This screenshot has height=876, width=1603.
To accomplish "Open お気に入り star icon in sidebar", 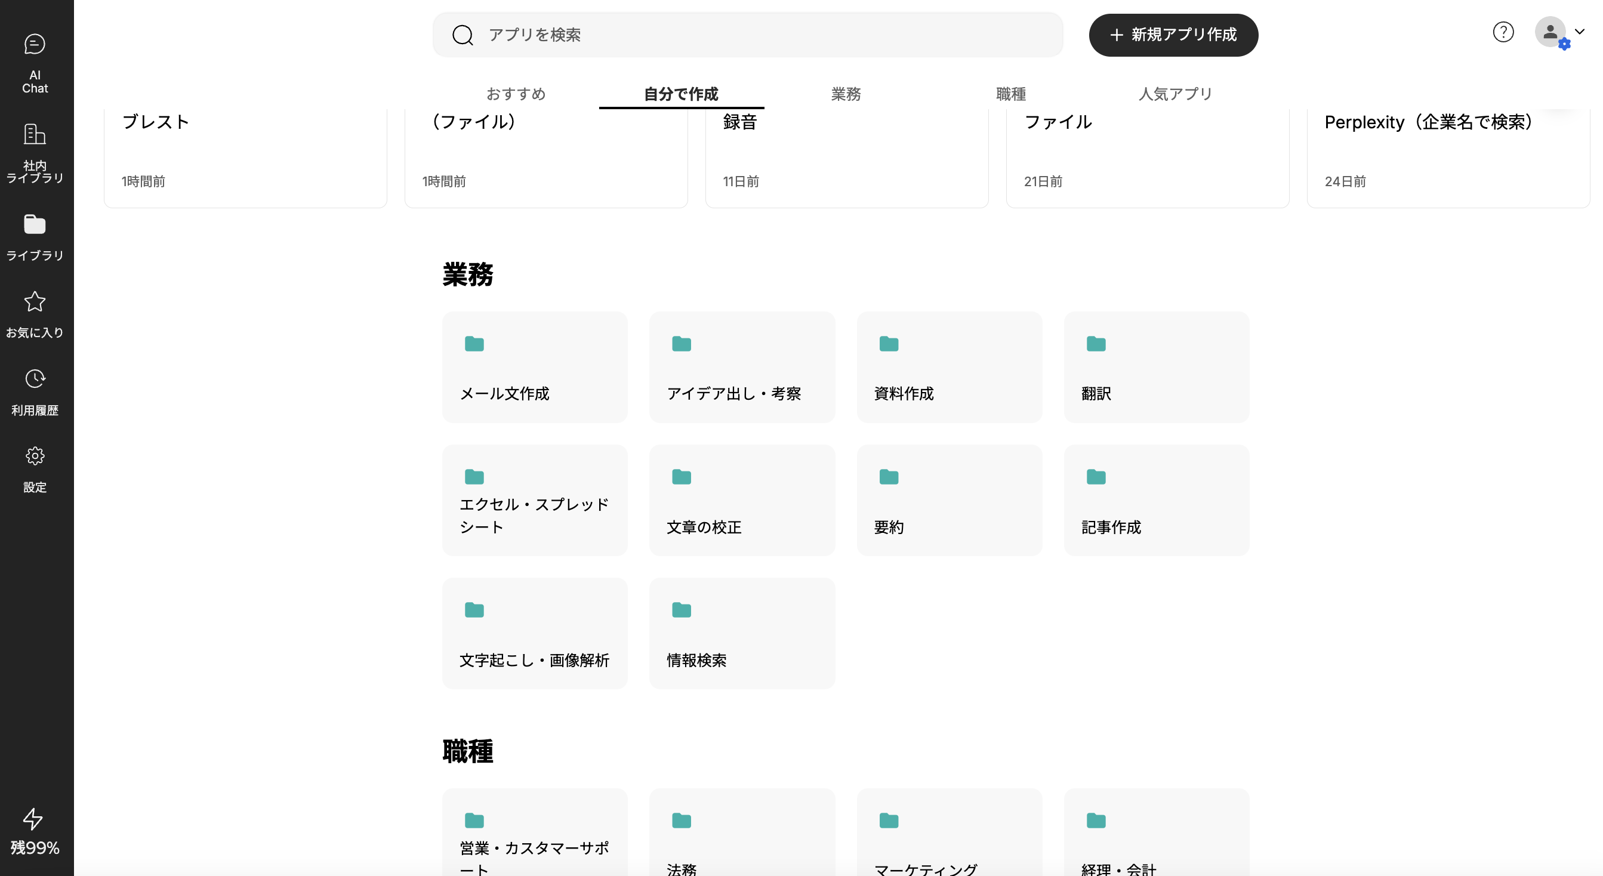I will tap(35, 303).
